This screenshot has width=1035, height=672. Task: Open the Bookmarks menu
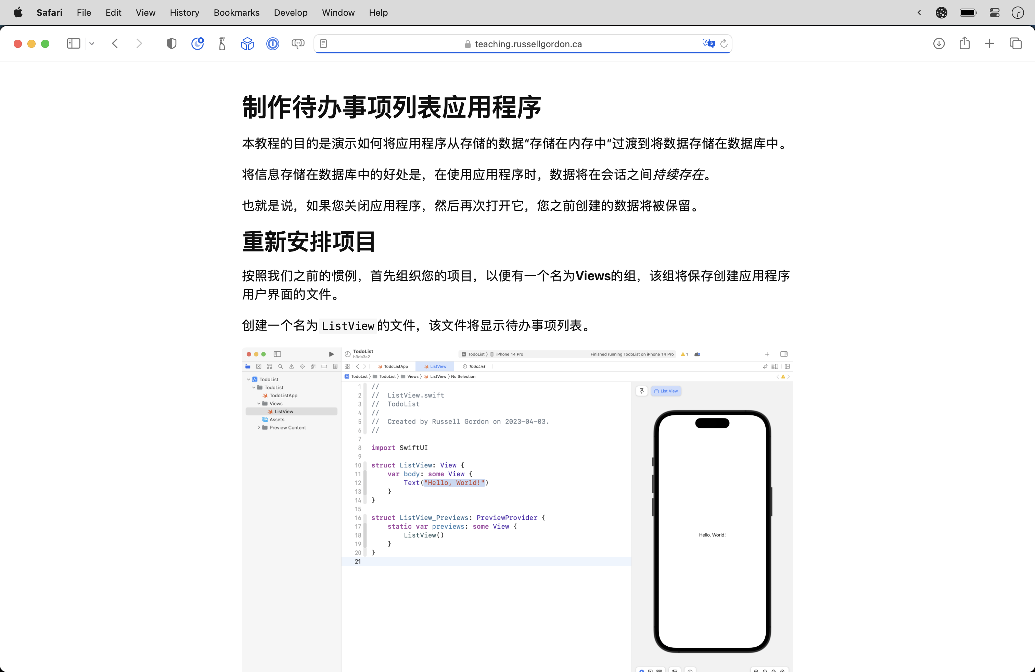coord(237,13)
